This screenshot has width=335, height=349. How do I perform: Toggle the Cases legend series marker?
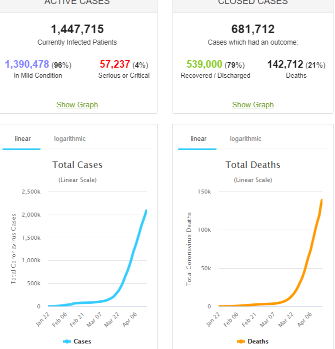[x=67, y=341]
